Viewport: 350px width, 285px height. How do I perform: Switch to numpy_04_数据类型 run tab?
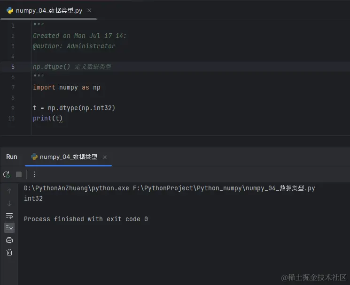pyautogui.click(x=68, y=157)
